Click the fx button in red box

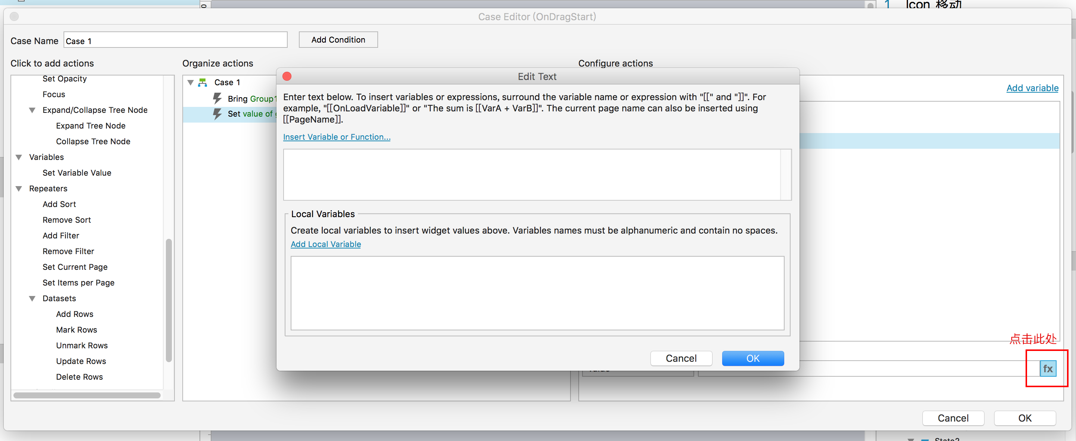[x=1047, y=368]
